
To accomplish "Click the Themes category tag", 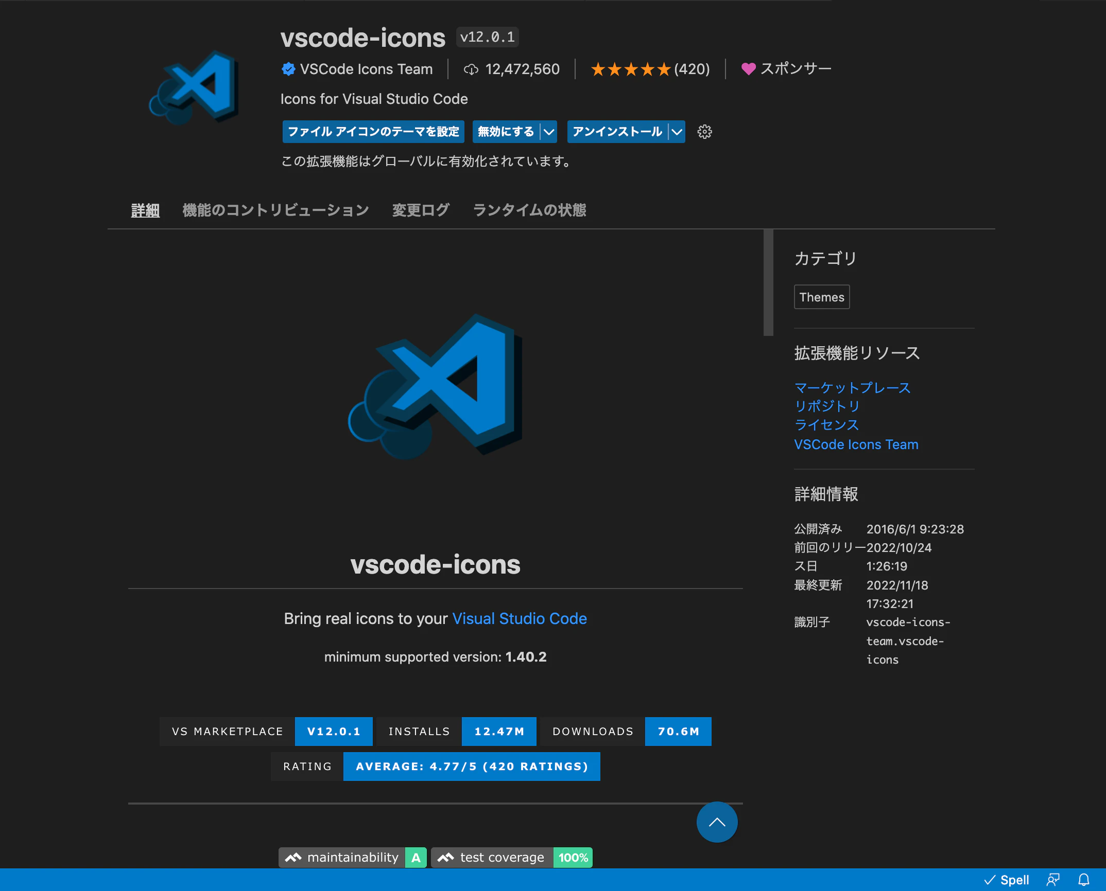I will (x=822, y=297).
